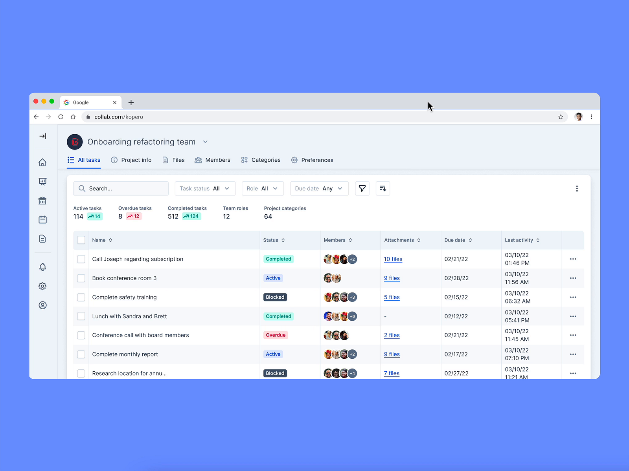Select the checkbox for 'Lunch with Sandra and Brett'

coord(81,316)
